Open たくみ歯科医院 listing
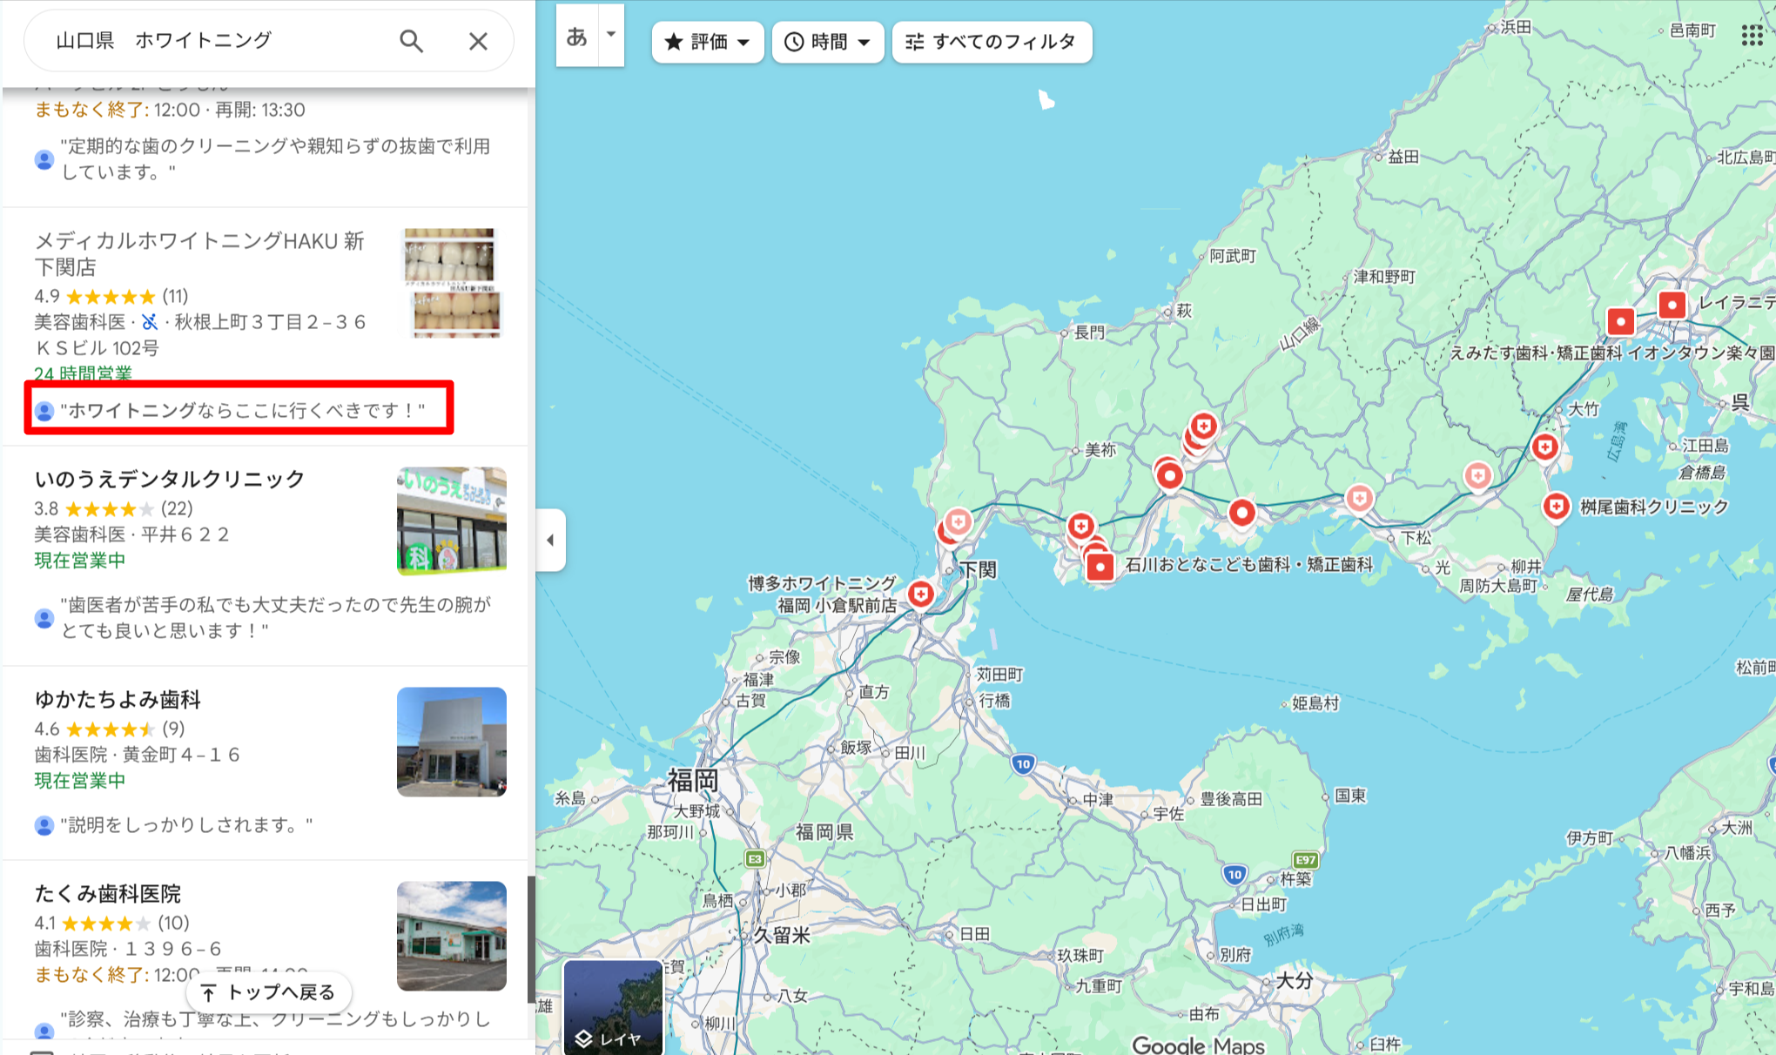 click(107, 893)
